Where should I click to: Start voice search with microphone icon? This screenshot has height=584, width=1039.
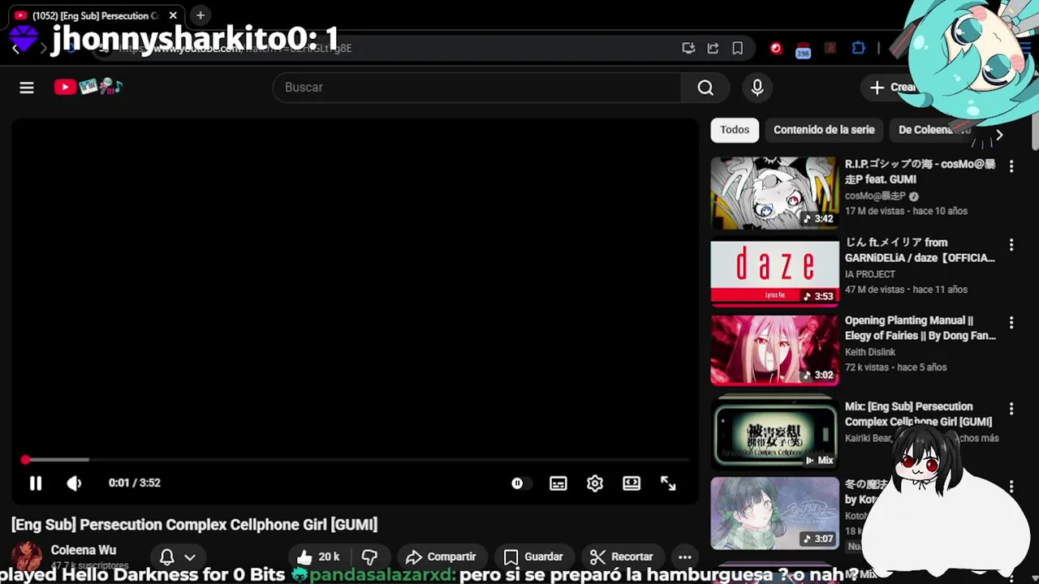pyautogui.click(x=757, y=88)
